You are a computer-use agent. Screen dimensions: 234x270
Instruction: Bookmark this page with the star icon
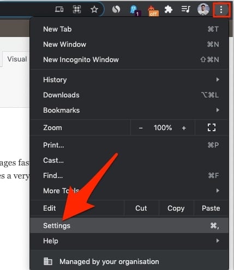click(x=94, y=9)
